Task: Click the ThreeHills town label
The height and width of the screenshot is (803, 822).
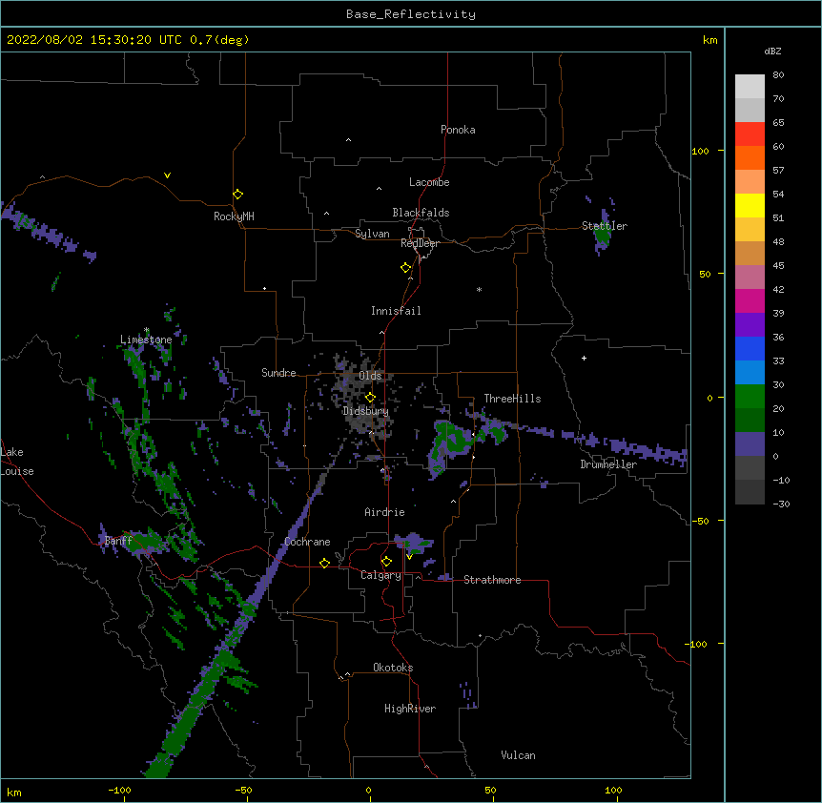Action: coord(512,399)
